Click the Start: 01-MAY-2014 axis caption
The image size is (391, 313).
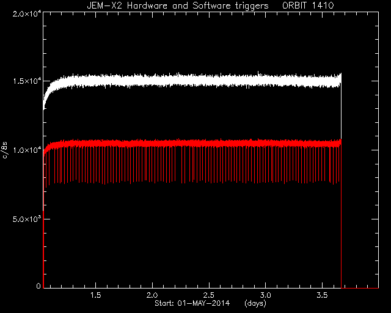(192, 303)
